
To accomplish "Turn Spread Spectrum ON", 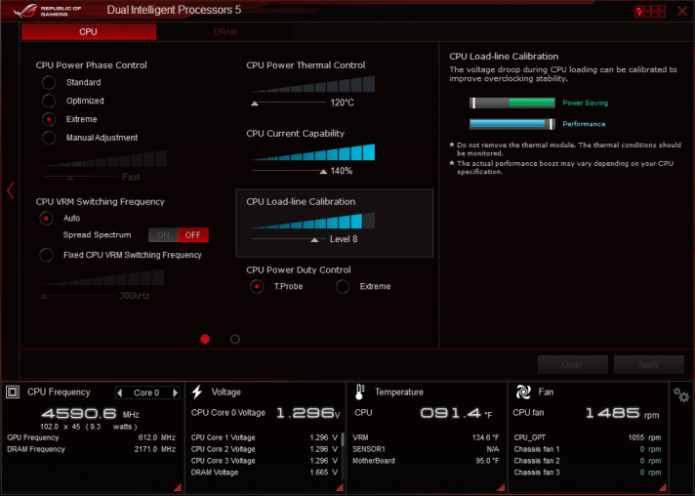I will 163,235.
